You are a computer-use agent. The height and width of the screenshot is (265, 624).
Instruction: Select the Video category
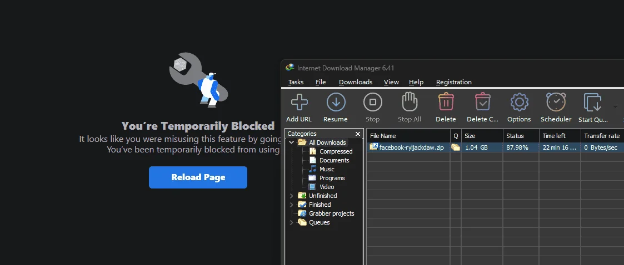[327, 187]
